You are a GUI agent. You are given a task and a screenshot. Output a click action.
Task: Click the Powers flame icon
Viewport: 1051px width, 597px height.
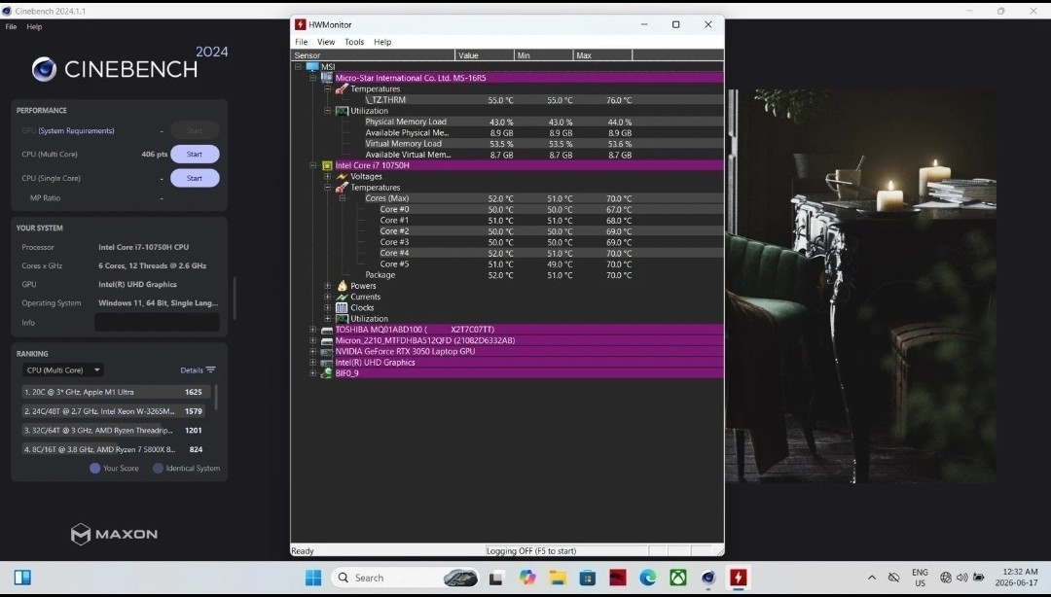[342, 286]
